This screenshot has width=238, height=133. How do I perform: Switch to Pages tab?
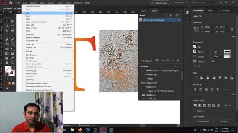click(210, 11)
